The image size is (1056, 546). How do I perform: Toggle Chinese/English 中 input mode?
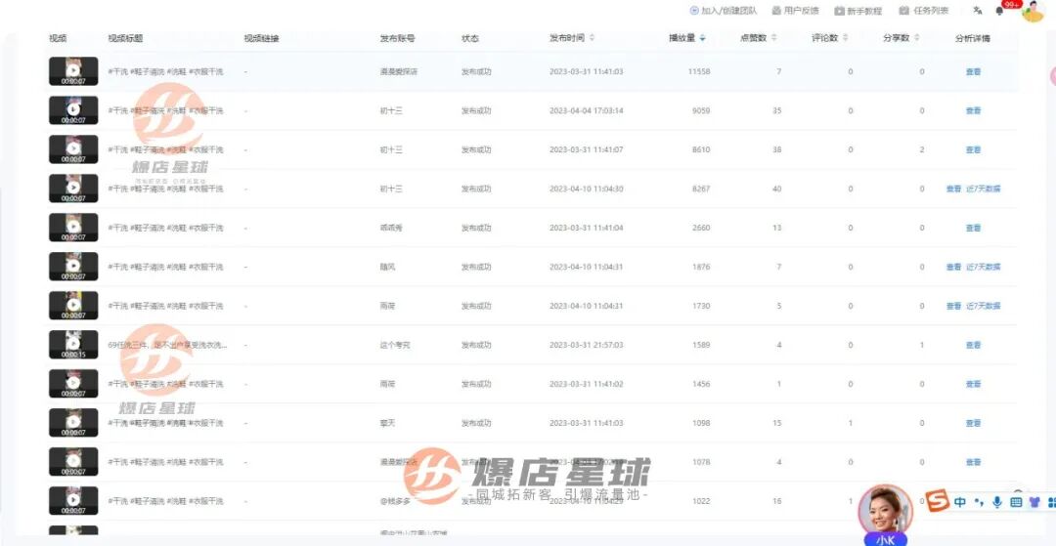coord(960,502)
